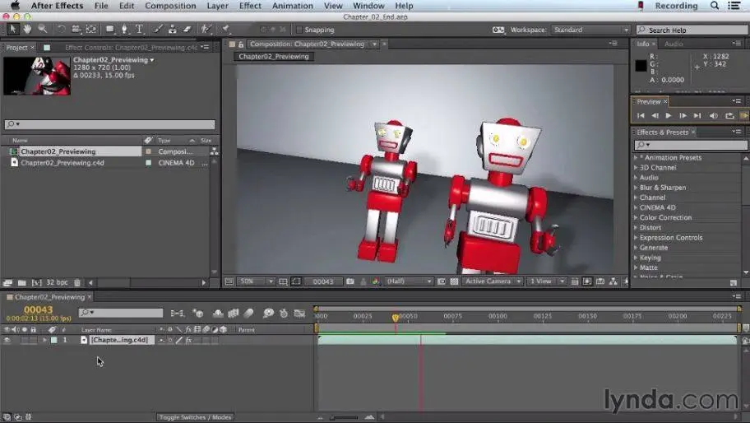Viewport: 750px width, 423px height.
Task: Select the Type text tool
Action: tap(139, 29)
